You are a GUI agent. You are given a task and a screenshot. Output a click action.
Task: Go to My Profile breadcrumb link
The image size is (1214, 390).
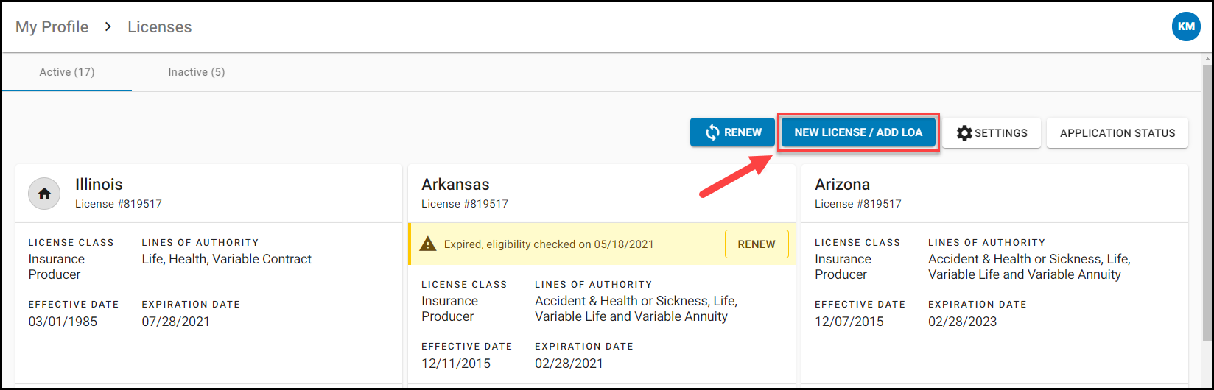pyautogui.click(x=52, y=27)
